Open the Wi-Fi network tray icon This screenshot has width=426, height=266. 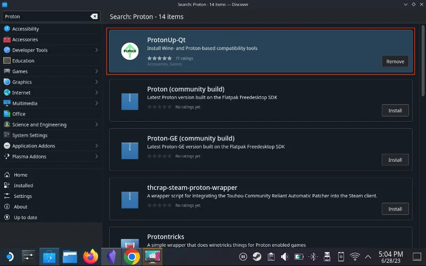(x=355, y=256)
